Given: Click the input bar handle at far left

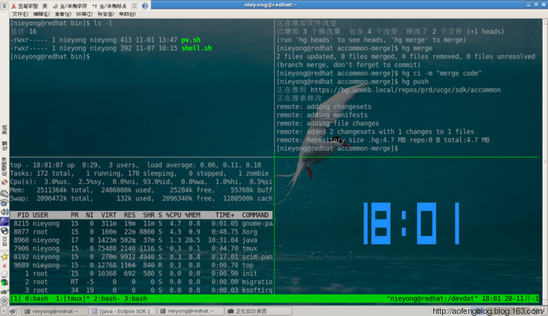Looking at the screenshot, I should click(4, 6).
